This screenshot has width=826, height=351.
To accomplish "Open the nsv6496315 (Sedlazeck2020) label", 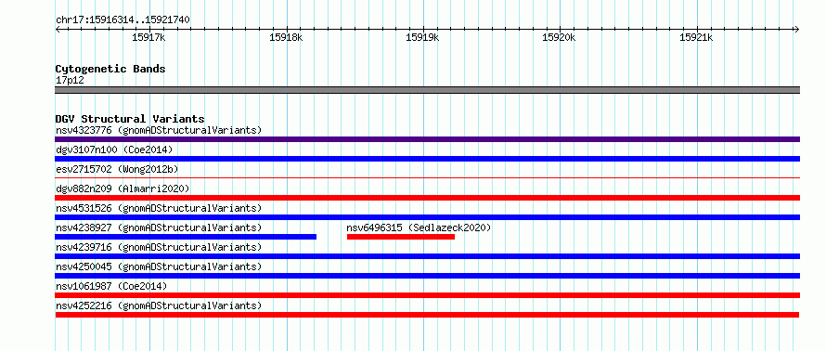I will pyautogui.click(x=419, y=227).
